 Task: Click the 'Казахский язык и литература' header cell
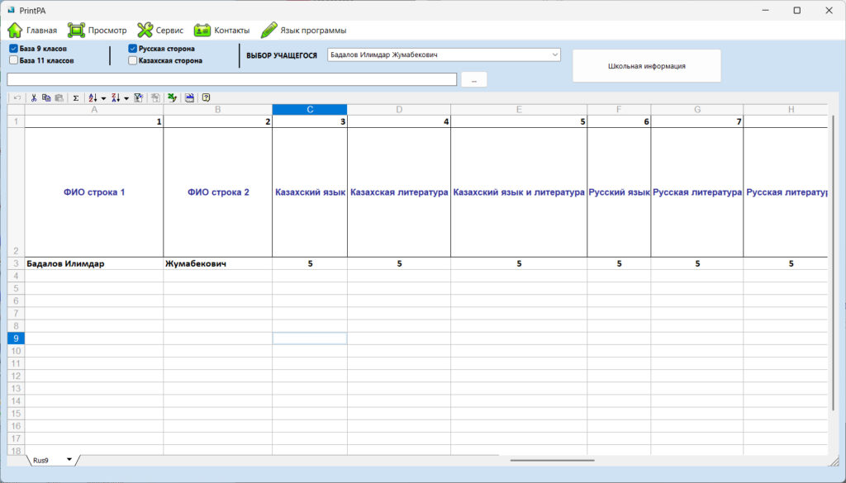519,192
